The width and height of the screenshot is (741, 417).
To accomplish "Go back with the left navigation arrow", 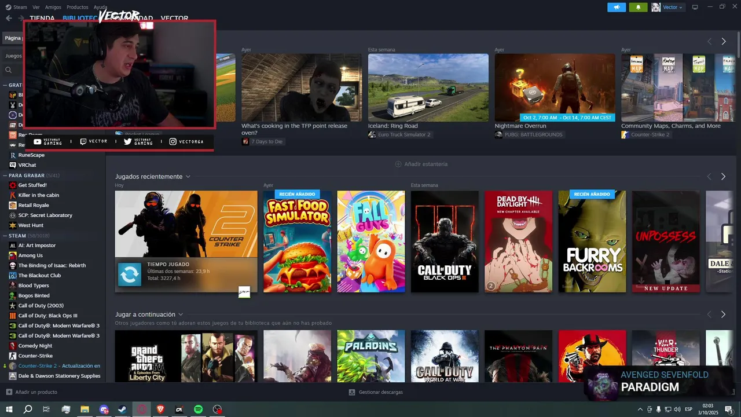I will tap(9, 18).
